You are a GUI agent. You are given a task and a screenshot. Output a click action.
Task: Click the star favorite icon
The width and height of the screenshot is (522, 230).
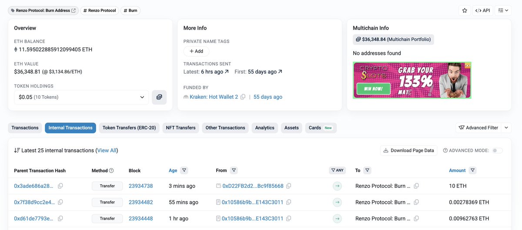tap(465, 10)
